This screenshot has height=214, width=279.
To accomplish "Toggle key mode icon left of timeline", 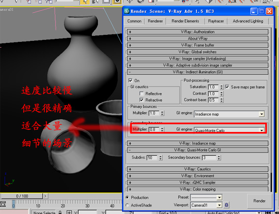I will [3, 204].
